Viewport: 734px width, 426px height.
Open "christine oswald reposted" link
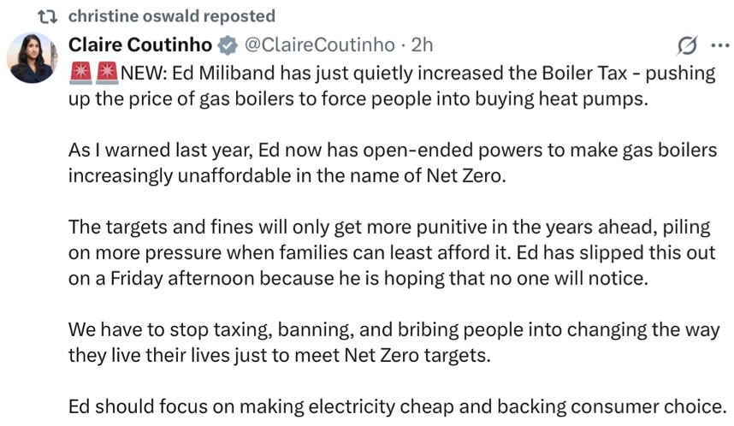click(x=171, y=16)
